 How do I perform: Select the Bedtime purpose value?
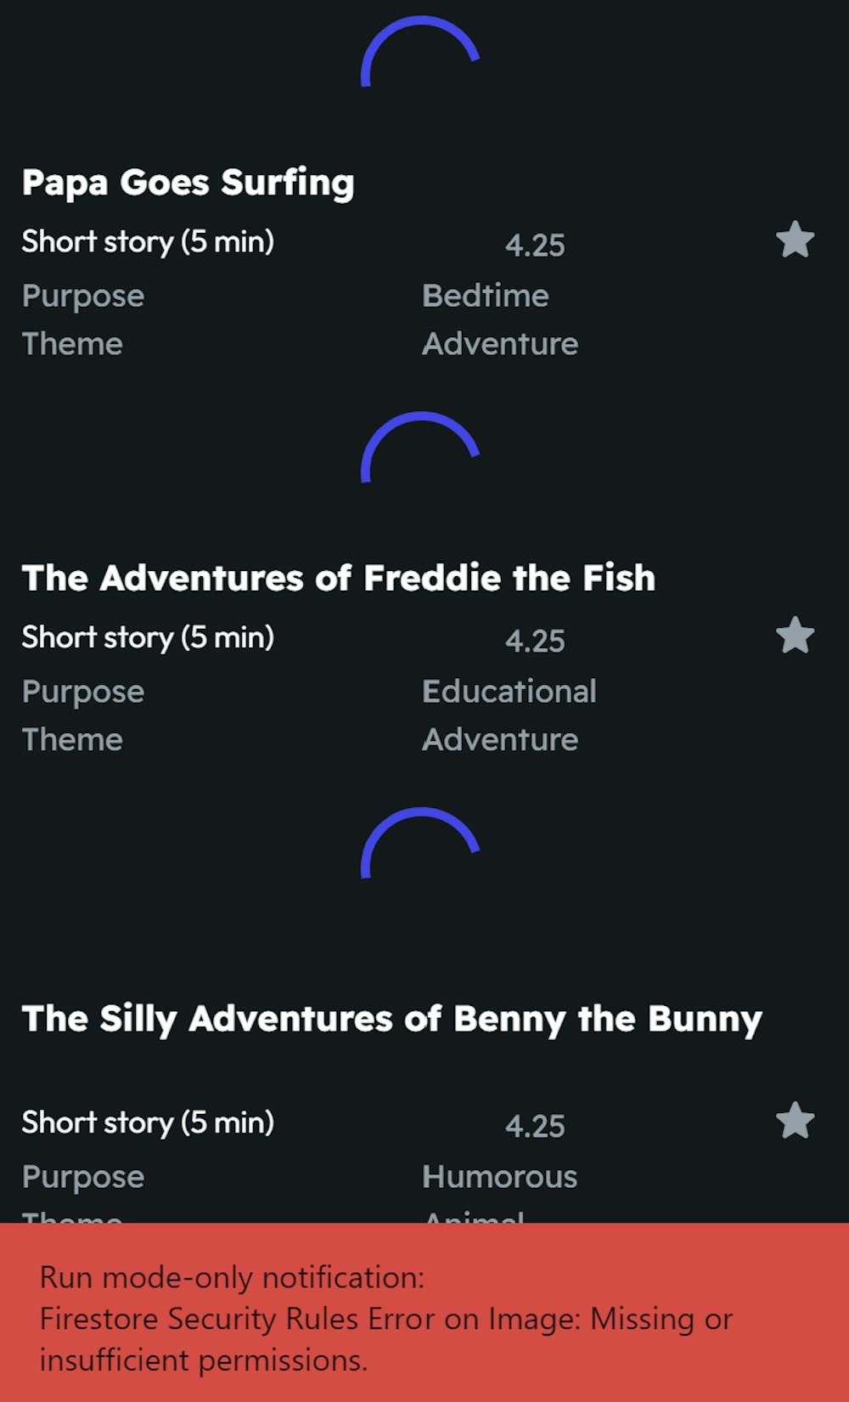(x=485, y=296)
